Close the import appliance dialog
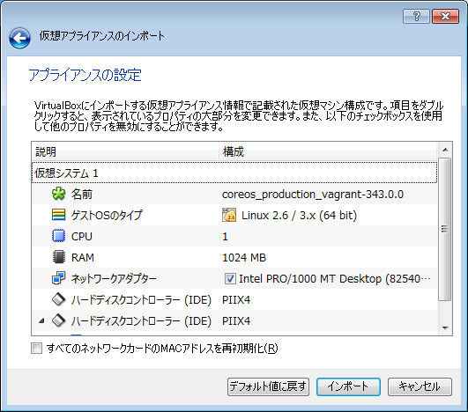 click(445, 16)
